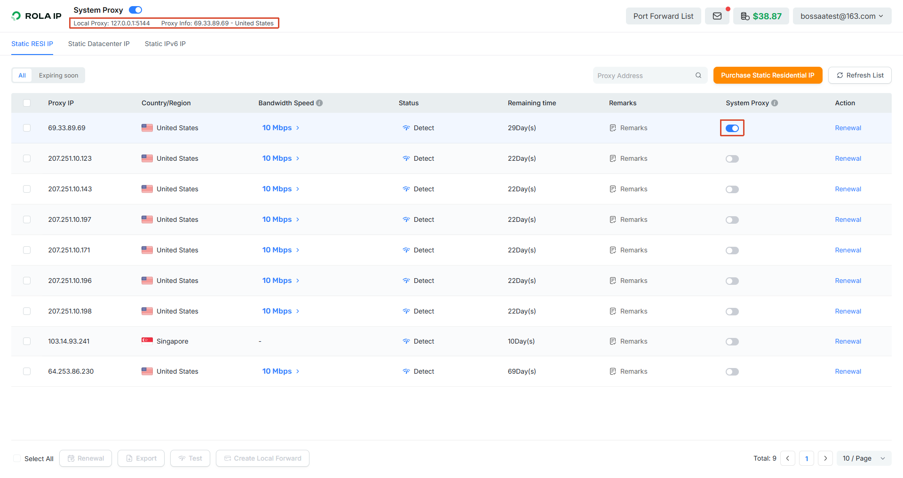This screenshot has height=478, width=903.
Task: Click Bandwidth Speed info icon
Action: coord(319,103)
